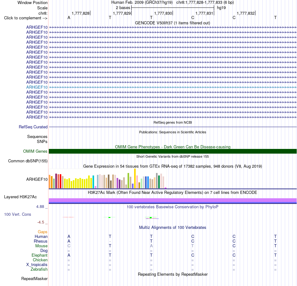Click the 'Human' alignment row label
Screen dimensions: 297x286
click(x=41, y=236)
